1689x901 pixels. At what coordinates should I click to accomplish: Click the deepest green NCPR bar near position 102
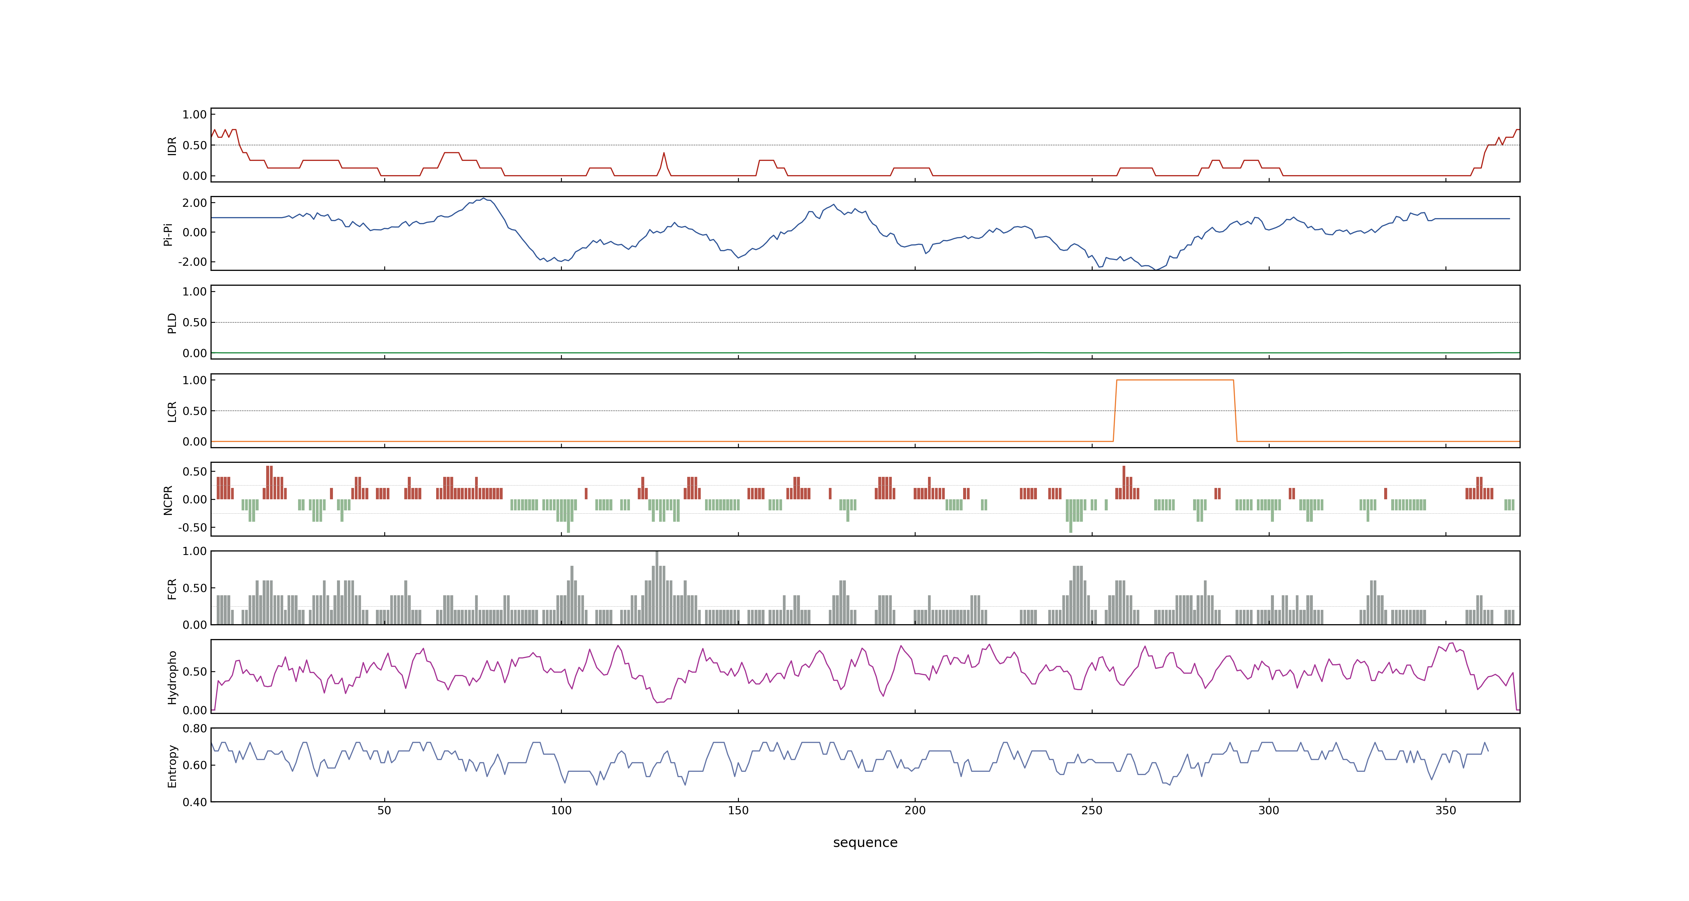coord(569,516)
